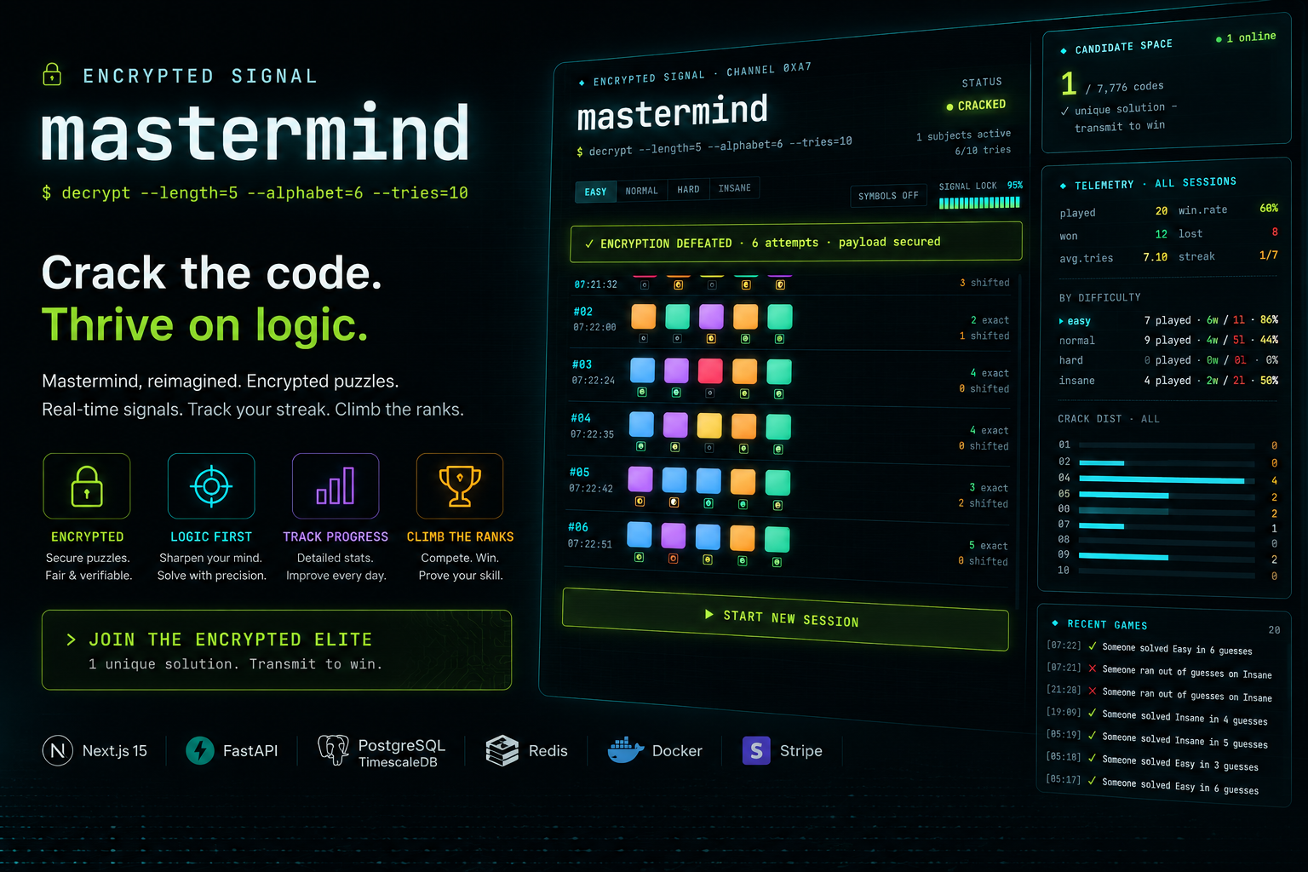This screenshot has width=1308, height=872.
Task: Click the red X on the 21:28 recent game
Action: coord(1093,691)
